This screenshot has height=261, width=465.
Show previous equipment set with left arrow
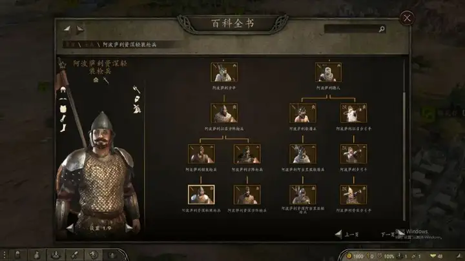click(70, 228)
